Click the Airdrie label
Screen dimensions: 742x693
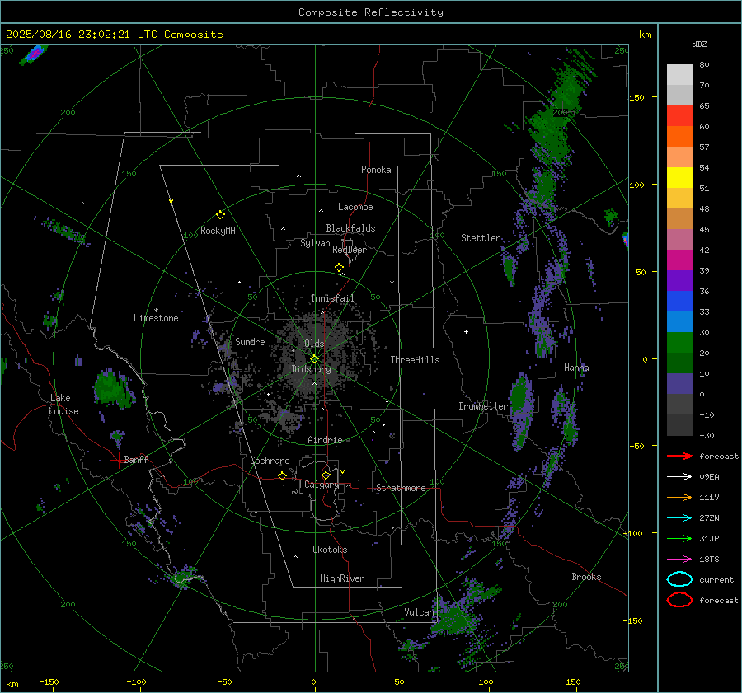coord(325,440)
